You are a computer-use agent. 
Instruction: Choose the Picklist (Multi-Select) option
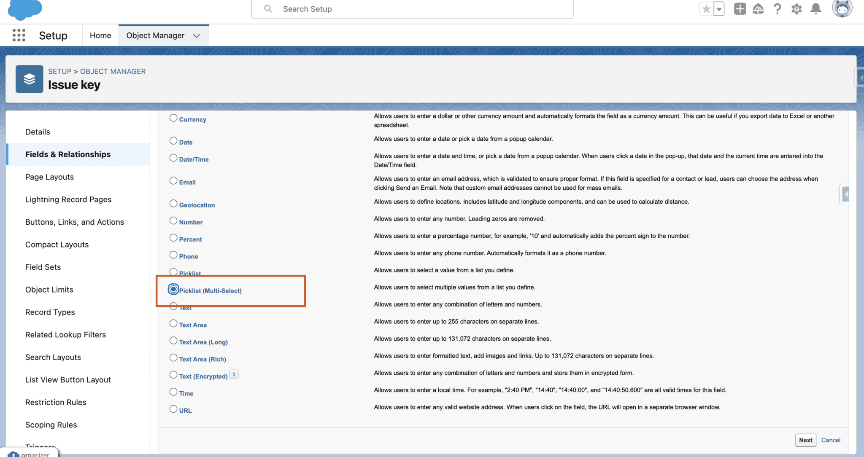(173, 289)
